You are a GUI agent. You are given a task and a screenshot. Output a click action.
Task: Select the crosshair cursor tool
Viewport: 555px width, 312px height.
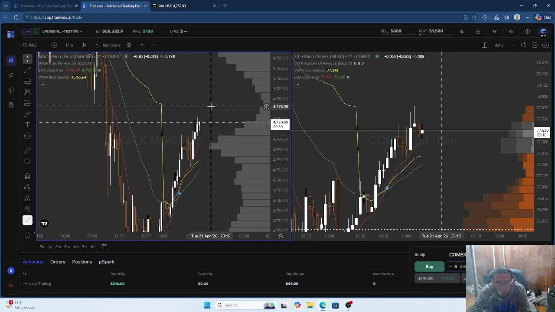[x=27, y=59]
